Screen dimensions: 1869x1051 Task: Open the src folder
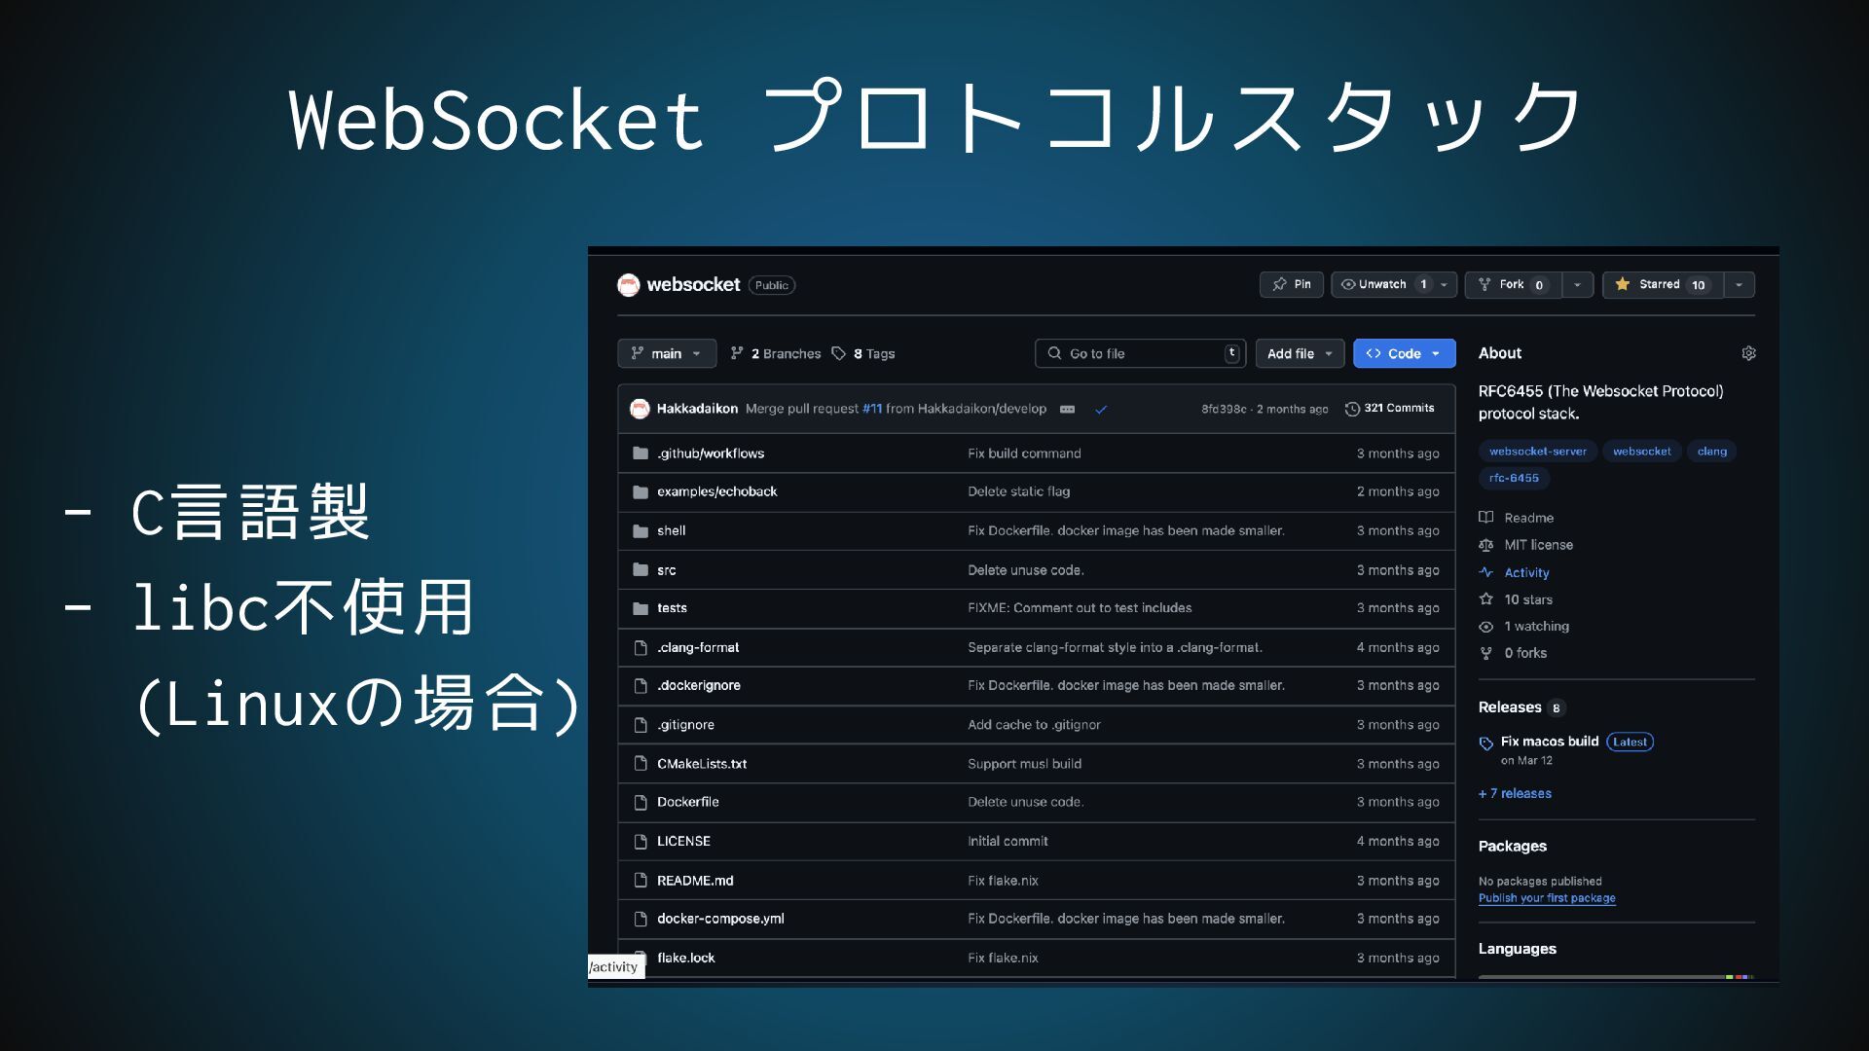click(666, 570)
